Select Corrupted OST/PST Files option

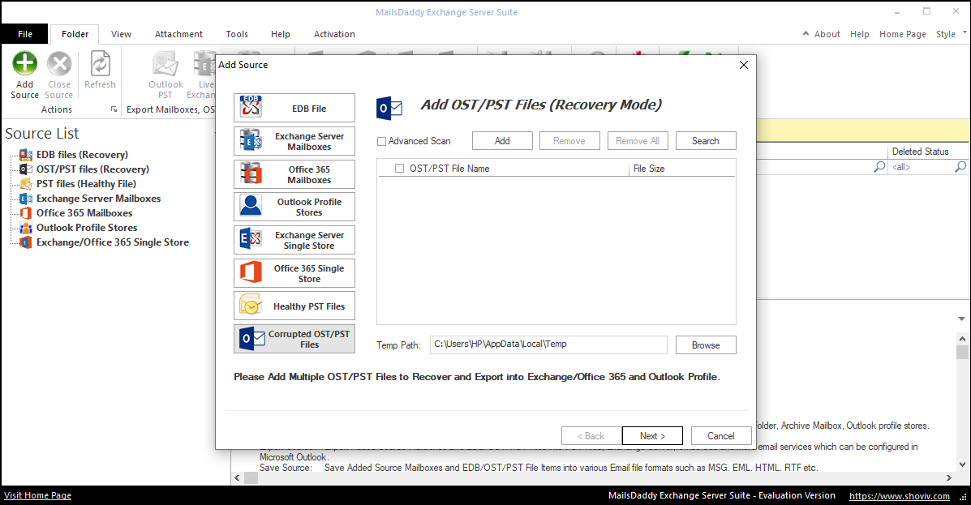pos(294,339)
